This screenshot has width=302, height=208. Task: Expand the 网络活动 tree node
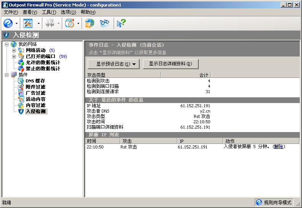pos(14,50)
